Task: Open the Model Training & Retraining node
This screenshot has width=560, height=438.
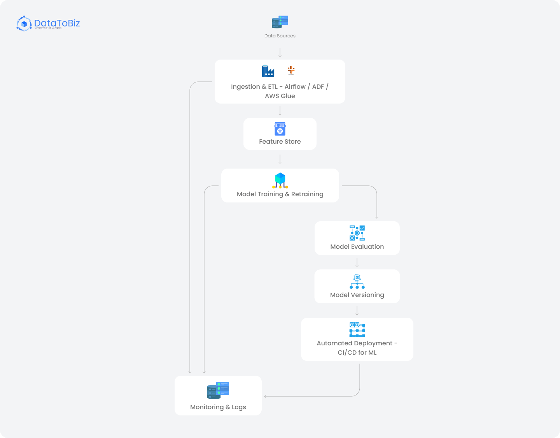Action: [280, 185]
